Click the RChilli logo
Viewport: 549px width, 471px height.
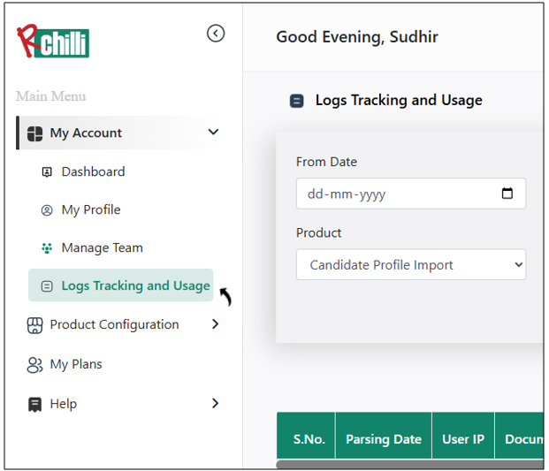tap(53, 40)
